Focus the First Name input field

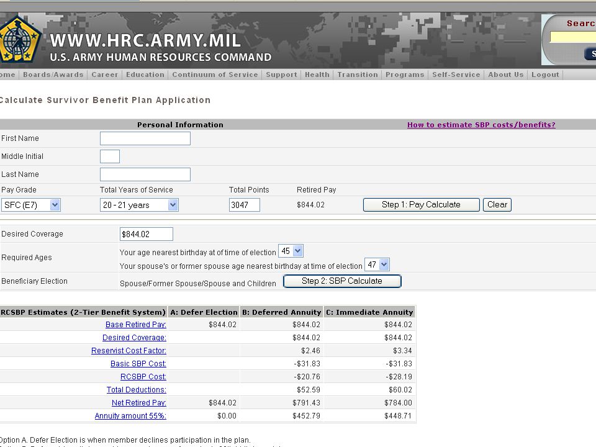[145, 138]
